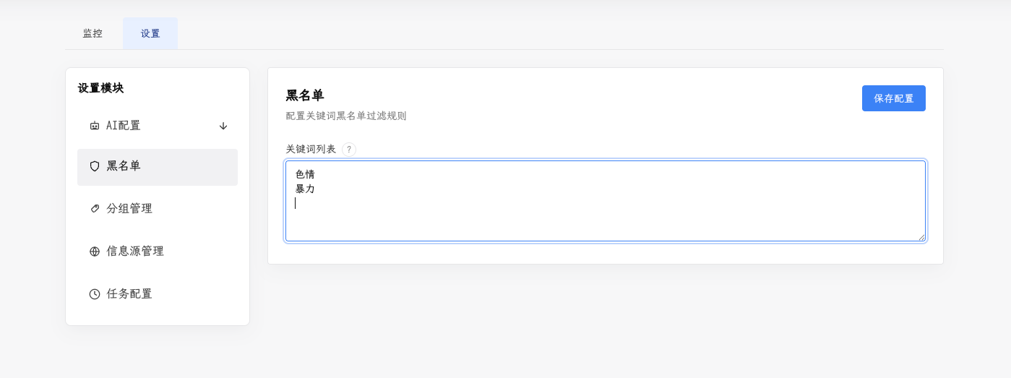Go to 信息源管理 in the sidebar

pos(158,252)
